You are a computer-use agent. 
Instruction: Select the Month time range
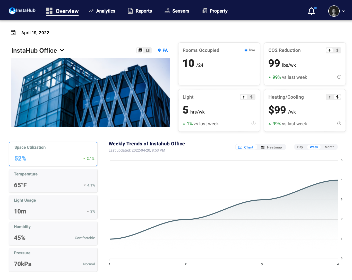click(x=329, y=147)
